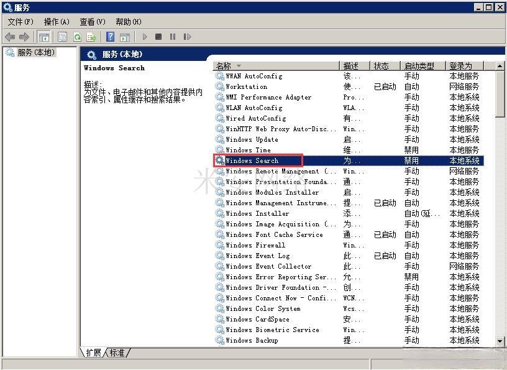The height and width of the screenshot is (370, 507).
Task: Click the gear icon beside Windows Color System
Action: [x=220, y=309]
